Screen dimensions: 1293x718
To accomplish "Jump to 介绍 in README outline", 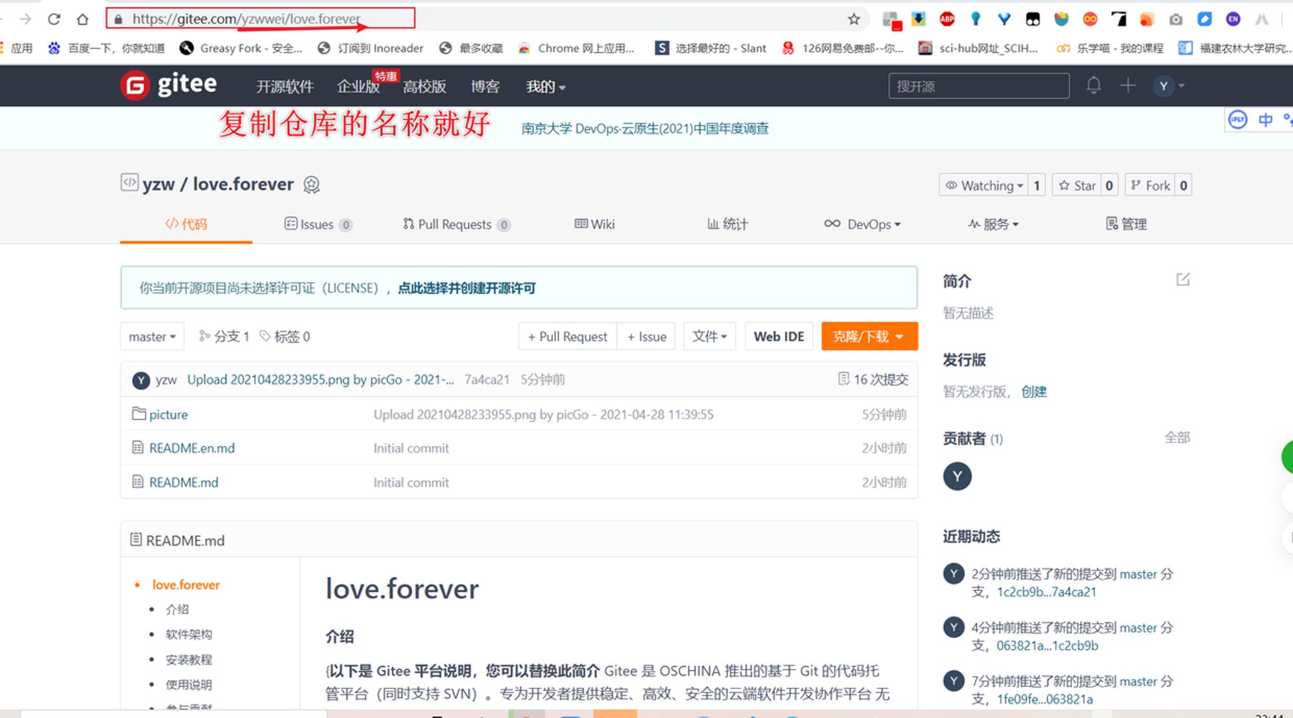I will [177, 609].
